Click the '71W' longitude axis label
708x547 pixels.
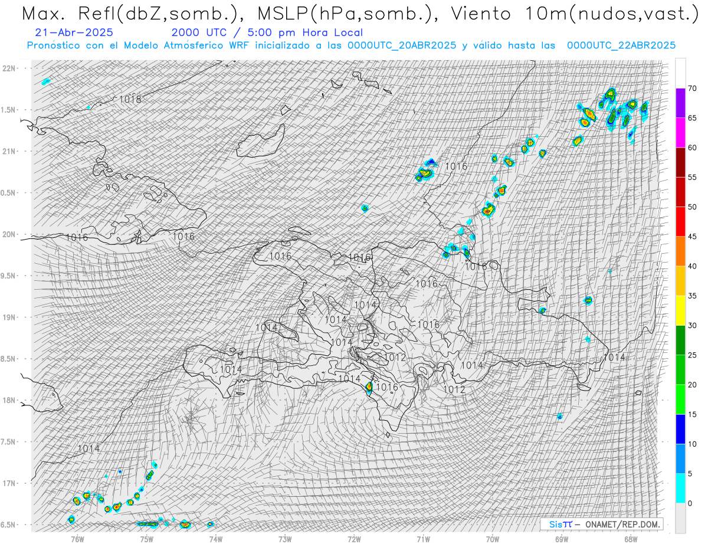423,539
